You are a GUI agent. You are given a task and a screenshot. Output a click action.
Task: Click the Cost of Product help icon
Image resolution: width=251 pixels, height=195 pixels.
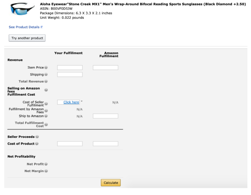(37, 144)
